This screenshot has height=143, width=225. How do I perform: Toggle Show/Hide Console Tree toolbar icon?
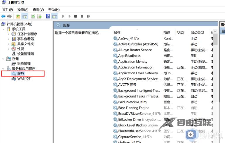click(25, 16)
